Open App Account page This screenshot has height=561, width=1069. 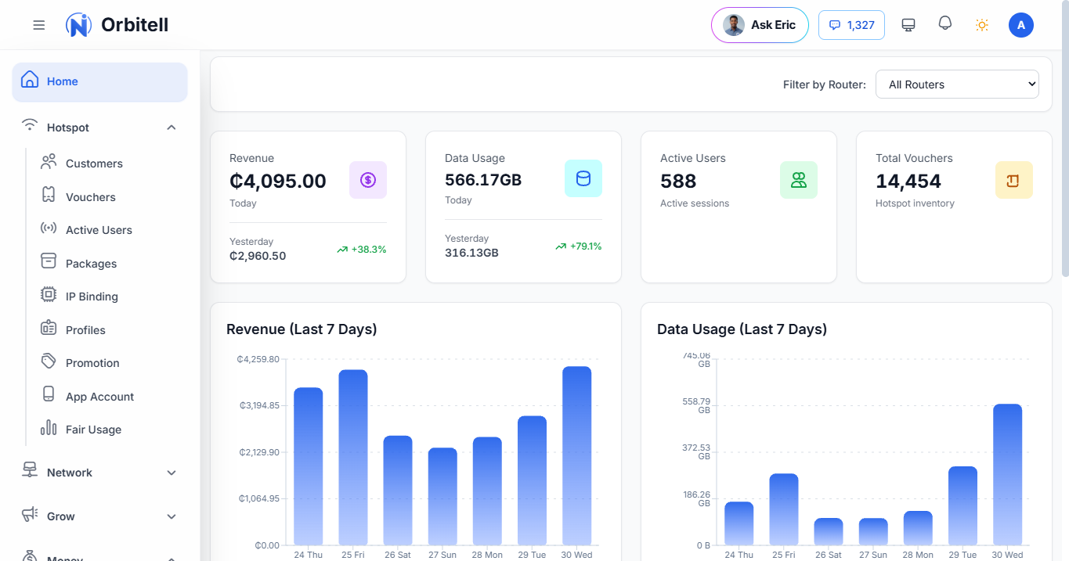[99, 397]
